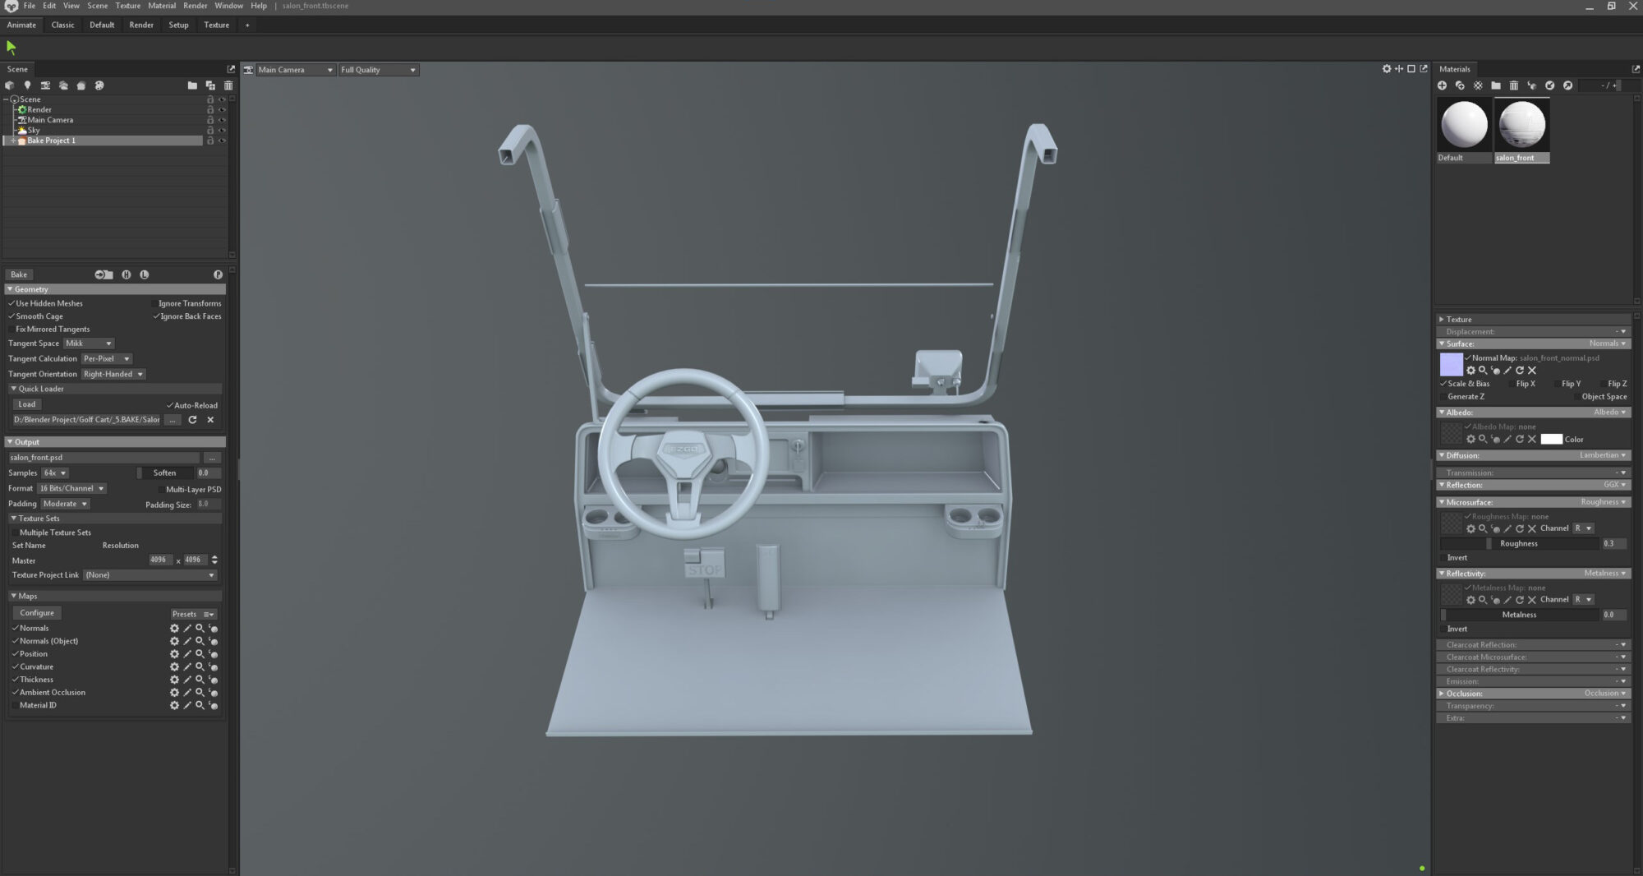Open viewer magnifier for Curvature map
1643x876 pixels.
200,666
